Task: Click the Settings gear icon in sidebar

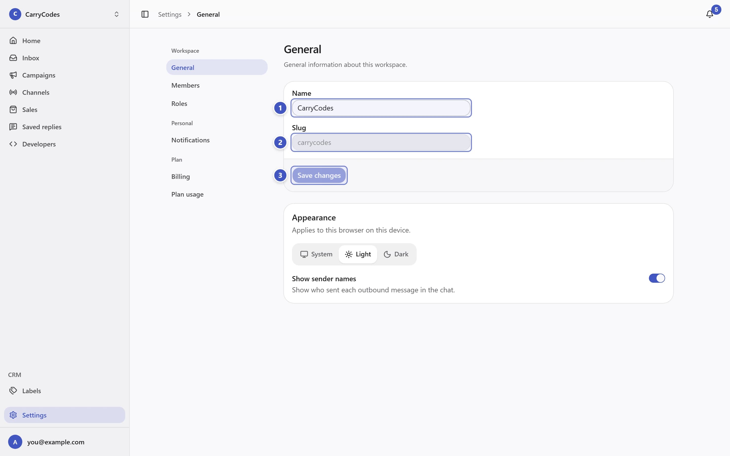Action: 13,415
